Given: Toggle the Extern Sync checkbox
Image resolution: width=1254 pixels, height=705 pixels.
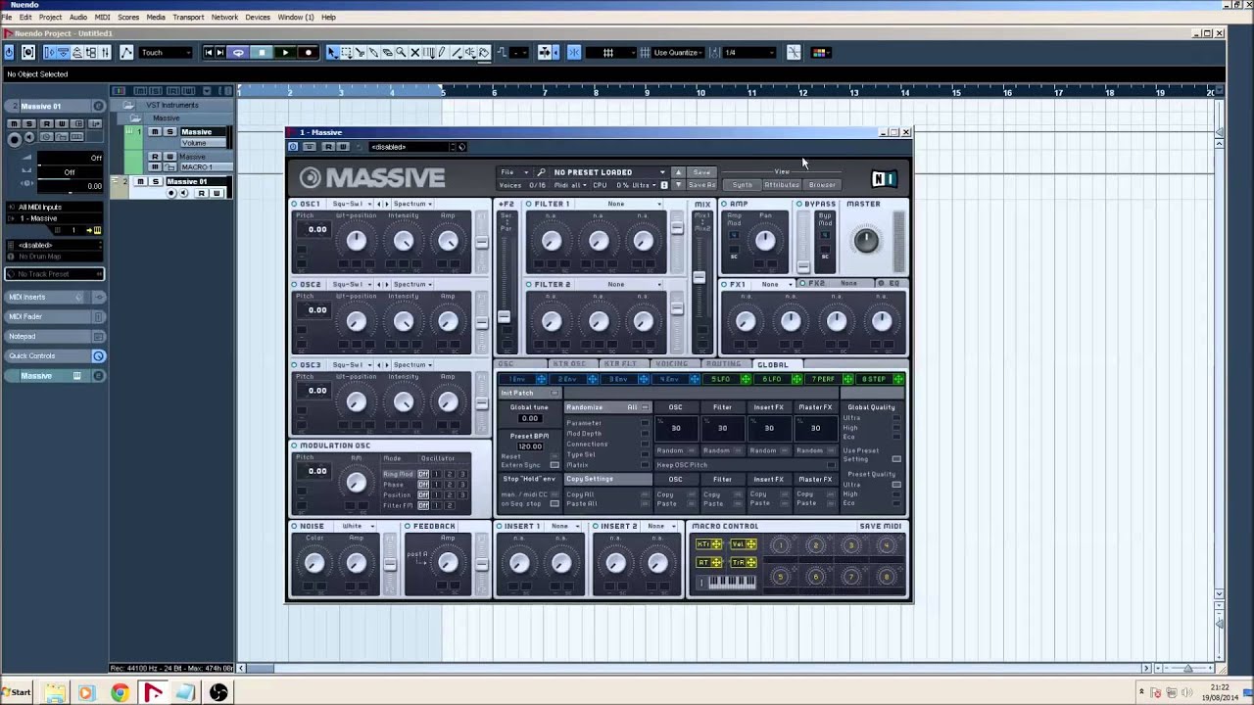Looking at the screenshot, I should (555, 465).
